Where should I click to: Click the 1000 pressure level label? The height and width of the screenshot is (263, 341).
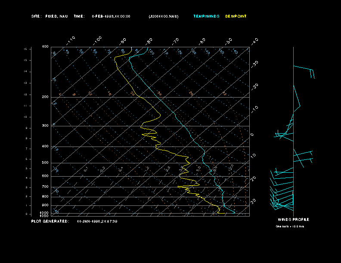44,213
